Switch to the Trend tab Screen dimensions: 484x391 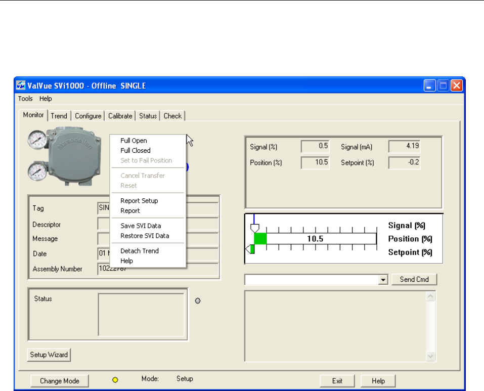[59, 116]
